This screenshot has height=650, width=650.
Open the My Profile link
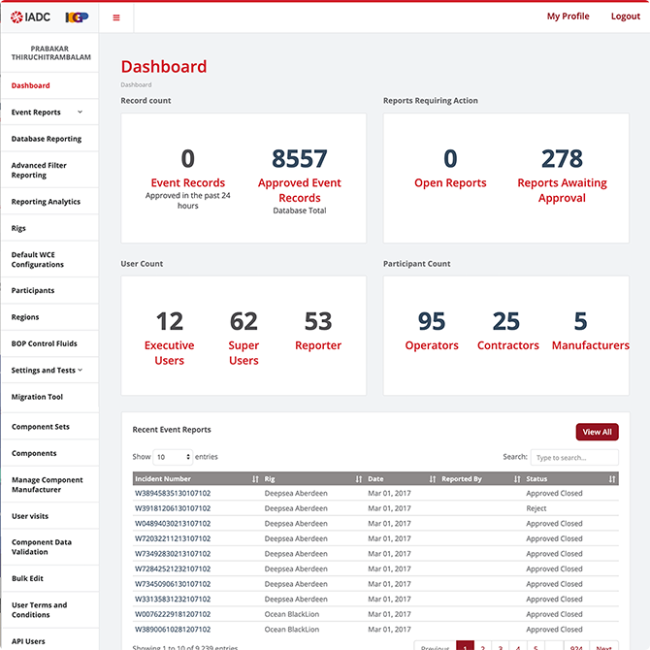(568, 16)
